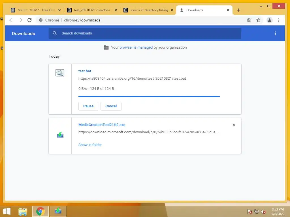Open the muted volume tray icon
This screenshot has height=217, width=290.
point(263,211)
